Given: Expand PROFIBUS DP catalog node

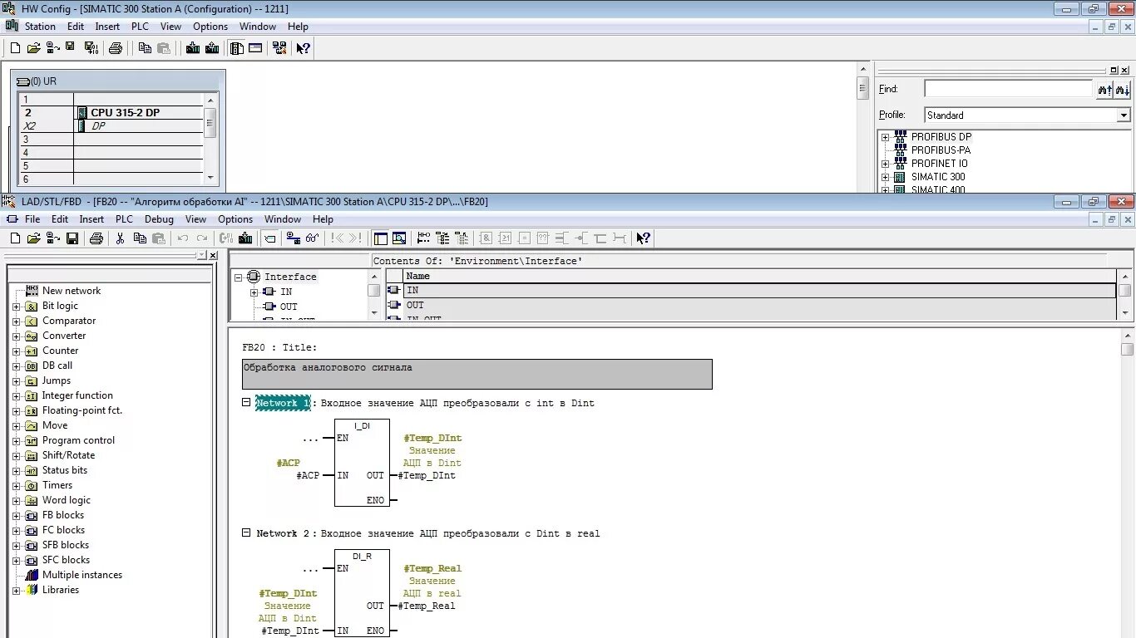Looking at the screenshot, I should 886,137.
